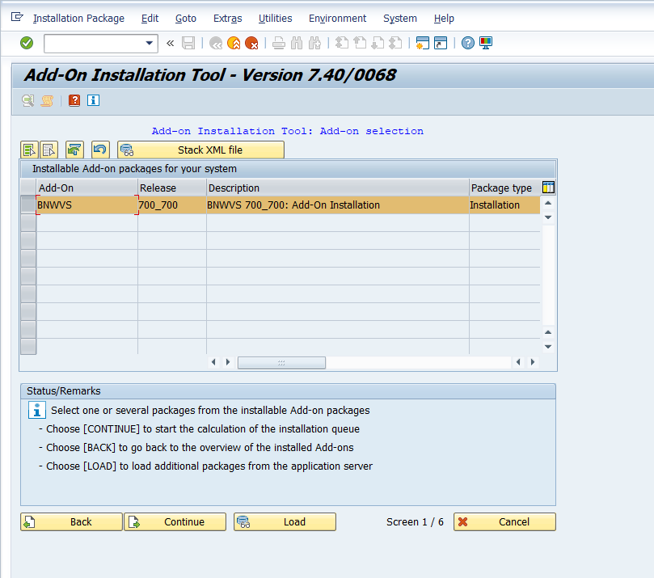Image resolution: width=654 pixels, height=578 pixels.
Task: Cancel the add-on installation
Action: click(504, 521)
